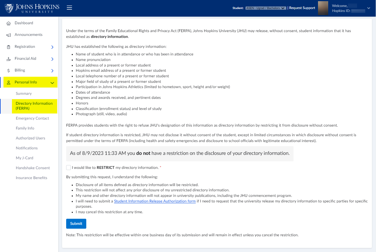Click 'I may cancel this restriction' text
Screen dimensions: 376x252
(109, 212)
